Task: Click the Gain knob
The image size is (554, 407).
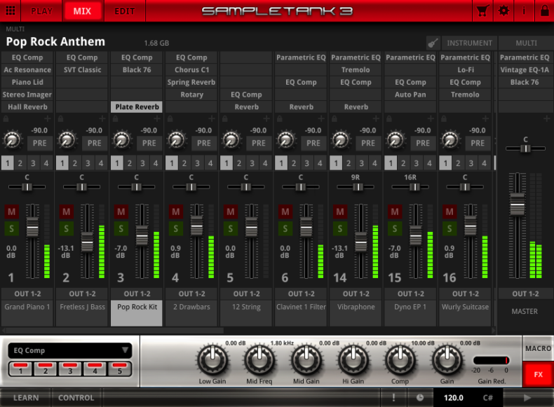Action: point(447,360)
